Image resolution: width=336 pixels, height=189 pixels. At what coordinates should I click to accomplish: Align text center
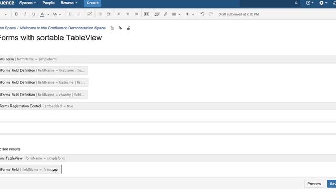128,14
